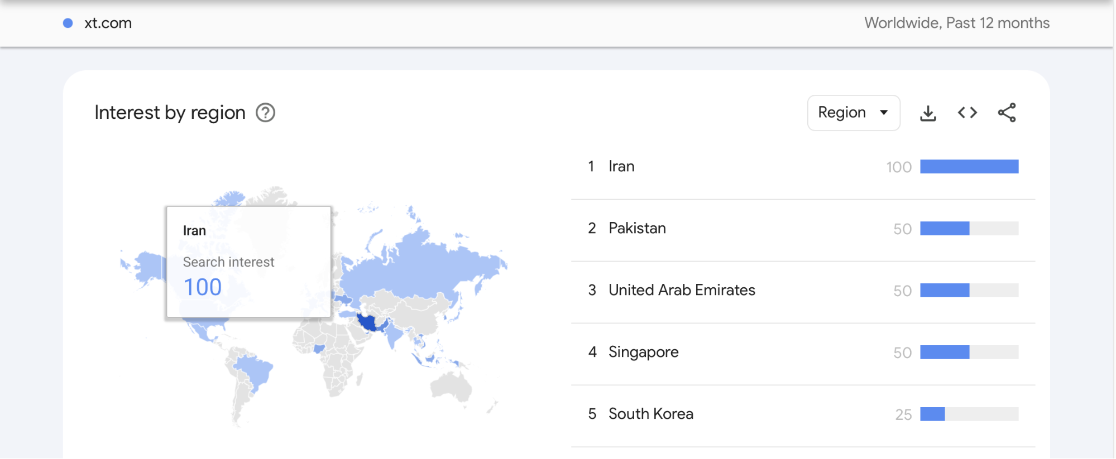Download the region data as CSV
The image size is (1116, 459).
pyautogui.click(x=928, y=113)
